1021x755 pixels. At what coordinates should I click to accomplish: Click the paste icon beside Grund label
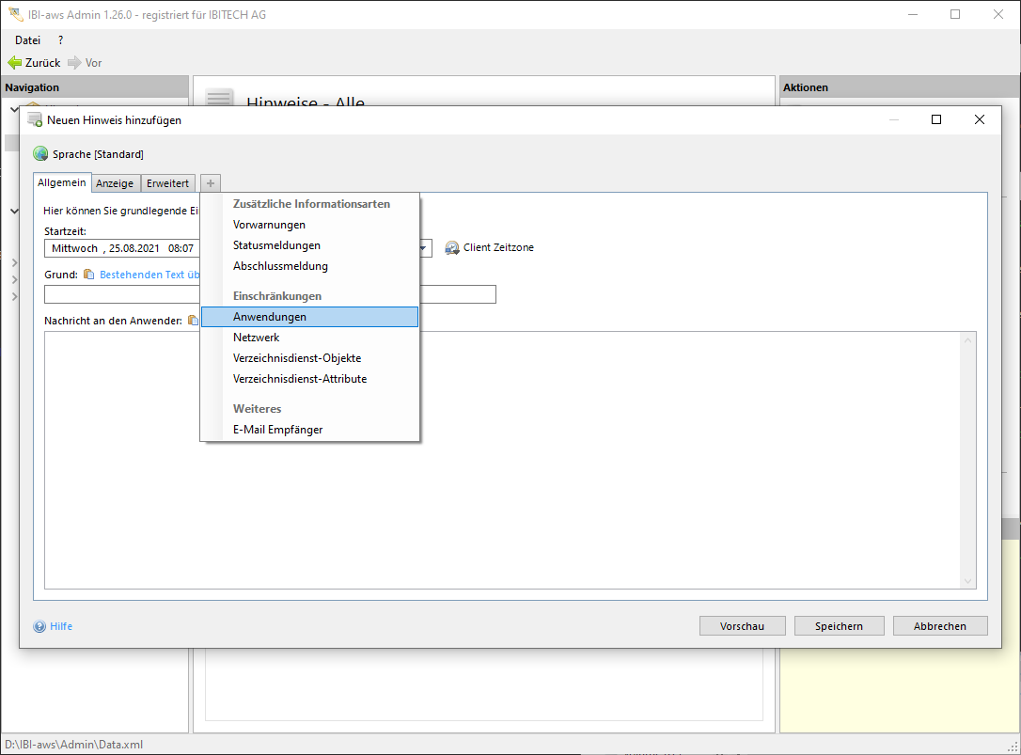tap(89, 275)
